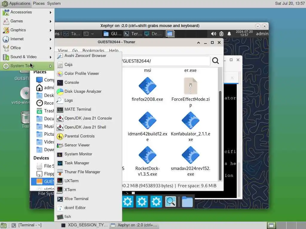Expand the Internet submenu
Viewport: 306px width, 229px height.
coord(27,39)
